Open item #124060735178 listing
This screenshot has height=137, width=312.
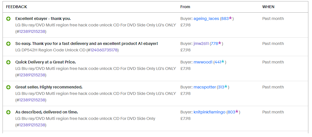[x=104, y=50]
